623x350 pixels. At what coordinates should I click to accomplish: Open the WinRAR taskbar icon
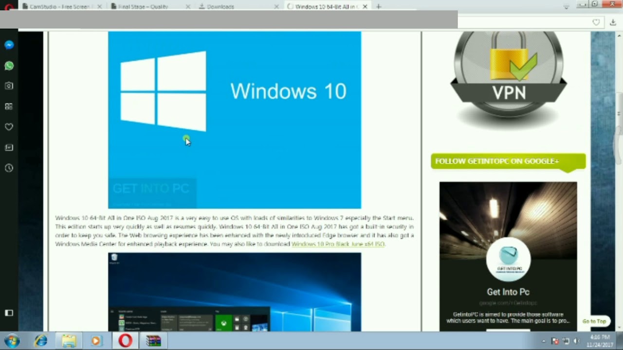153,341
